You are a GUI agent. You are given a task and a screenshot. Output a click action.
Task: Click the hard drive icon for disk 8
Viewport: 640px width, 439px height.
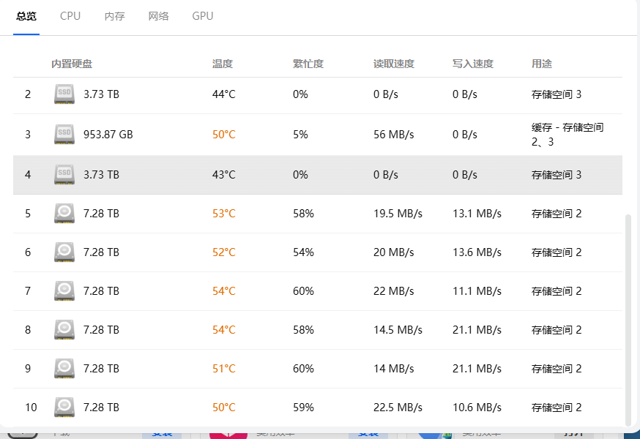[x=64, y=330]
